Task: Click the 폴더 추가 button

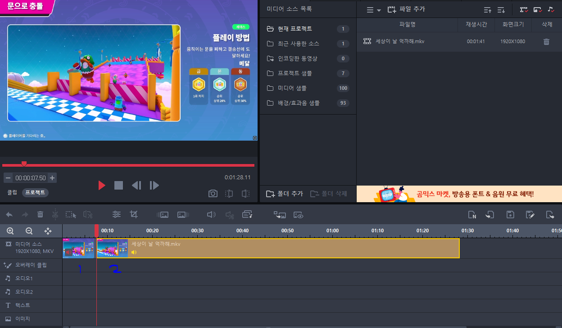Action: (285, 194)
